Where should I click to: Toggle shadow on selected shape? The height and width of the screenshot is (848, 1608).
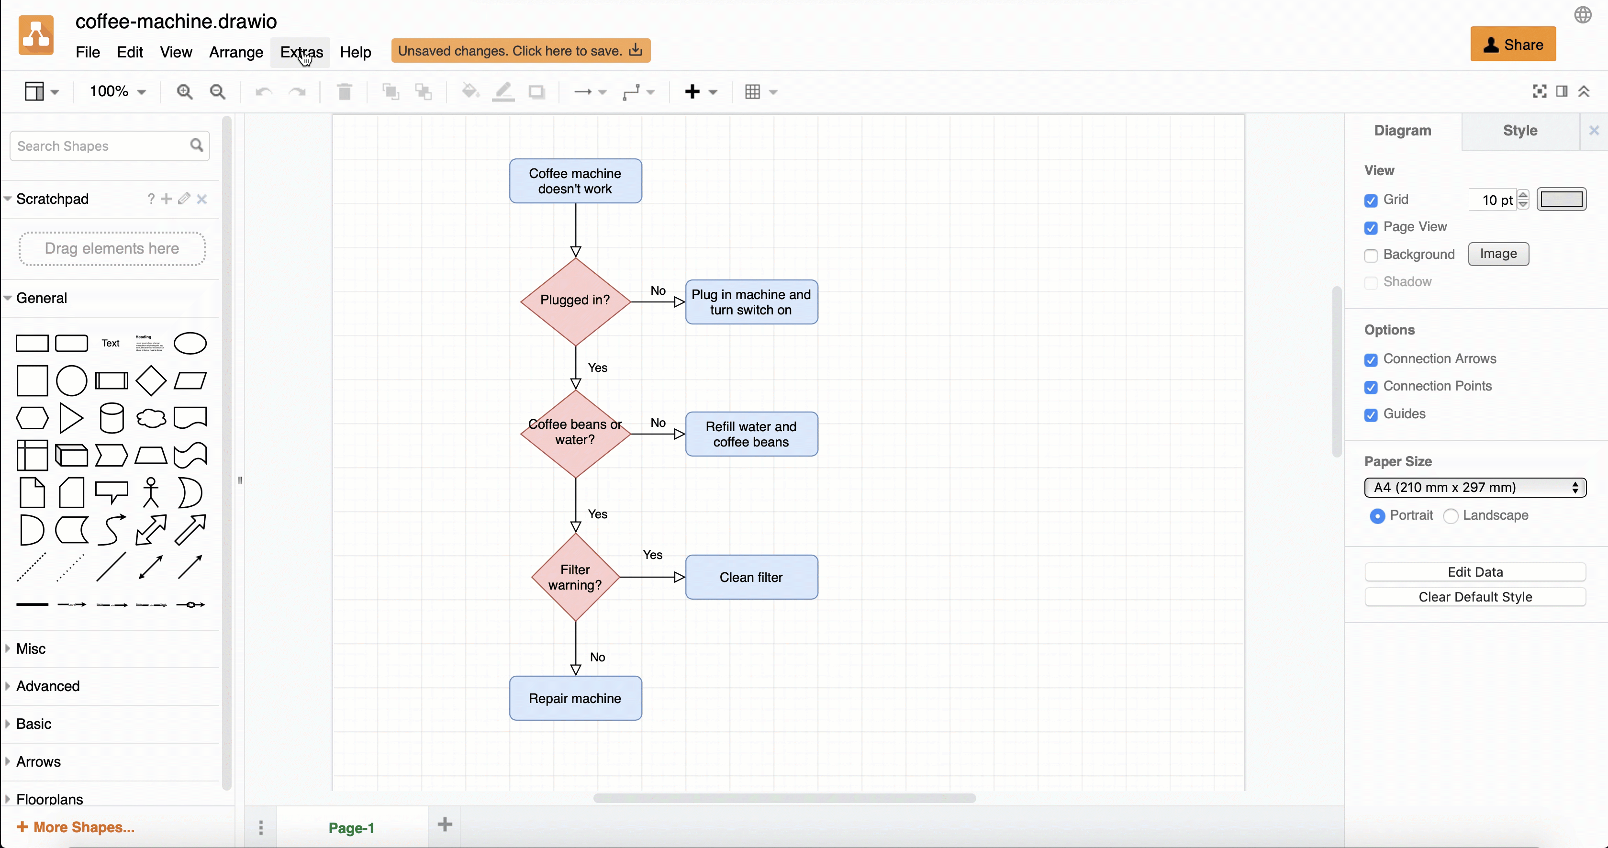537,92
